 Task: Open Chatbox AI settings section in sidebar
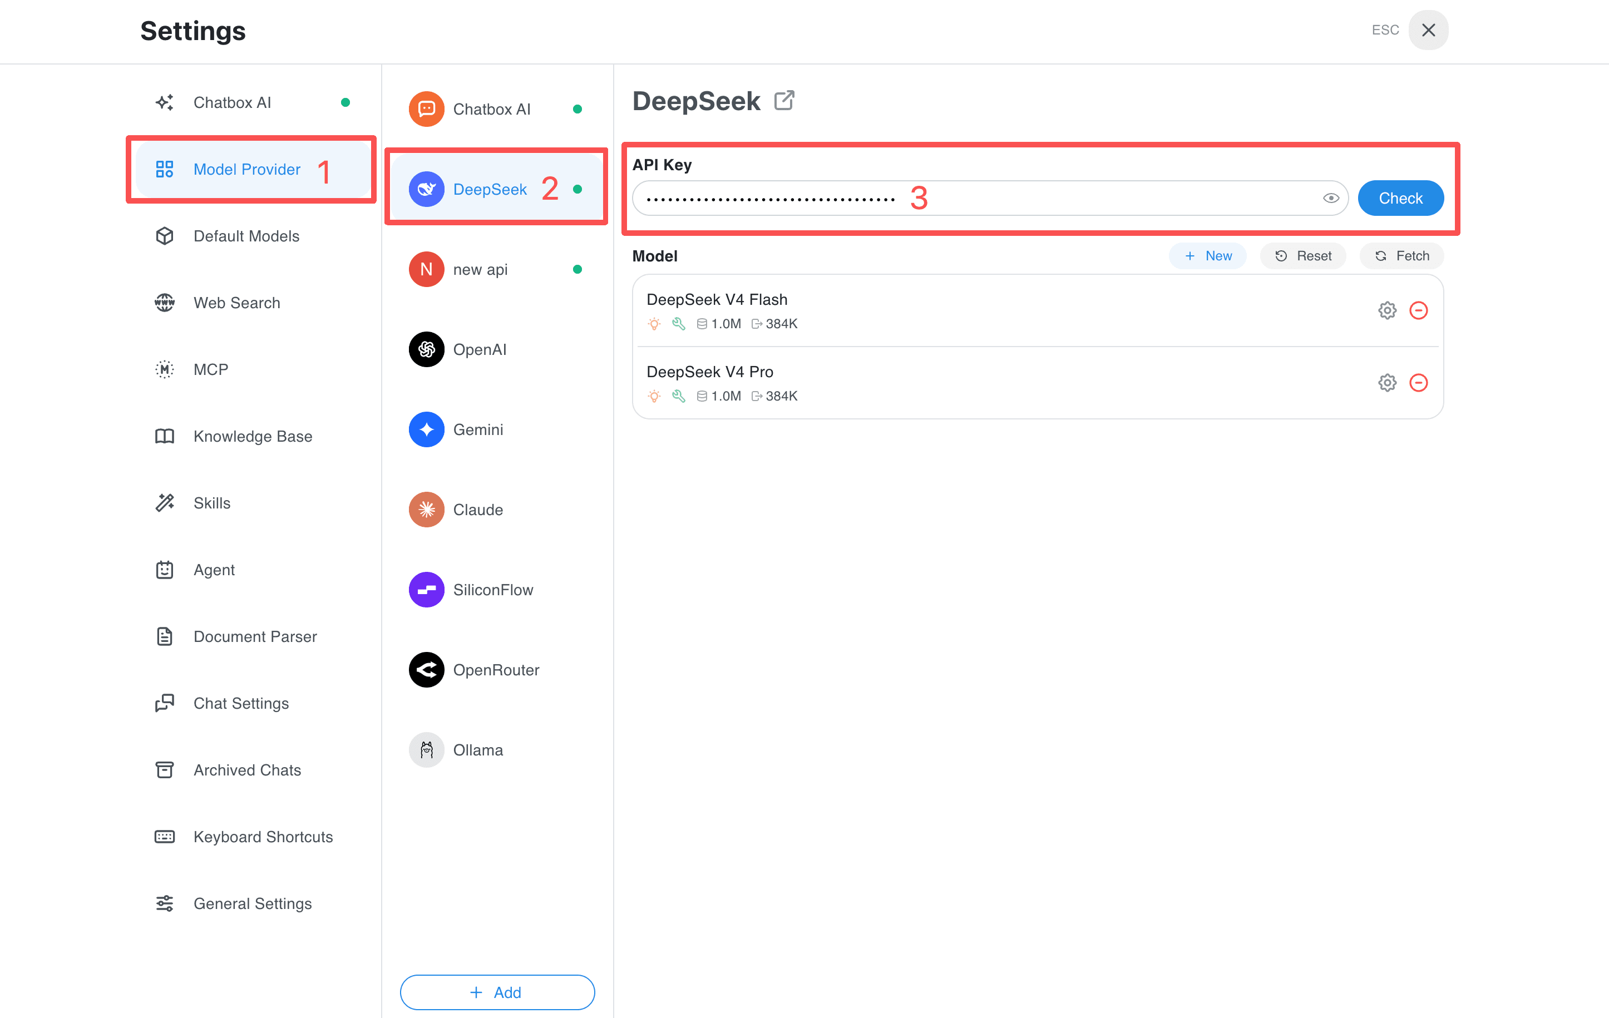253,102
